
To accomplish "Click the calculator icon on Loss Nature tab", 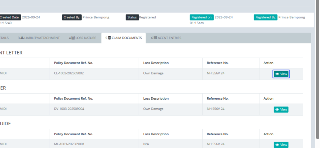I will [x=73, y=38].
